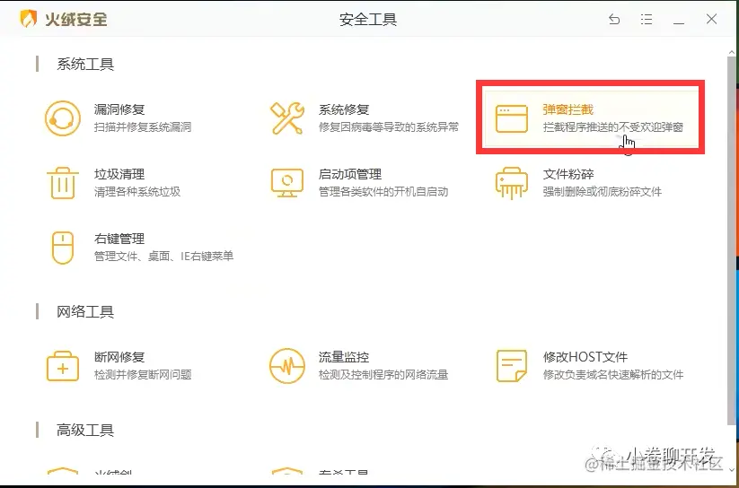Screen dimensions: 739x488
Task: Click the 安全工具 window title
Action: pos(368,20)
